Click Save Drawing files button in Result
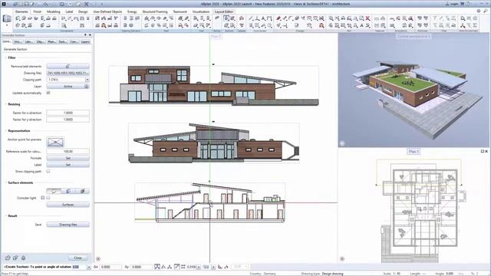This screenshot has width=491, height=276. 68,225
